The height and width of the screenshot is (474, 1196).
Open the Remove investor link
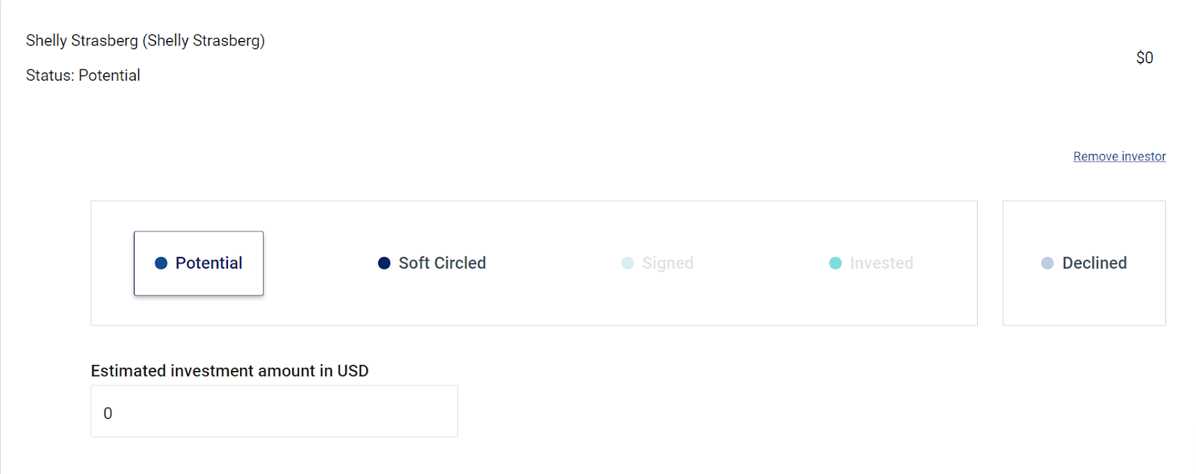coord(1120,156)
